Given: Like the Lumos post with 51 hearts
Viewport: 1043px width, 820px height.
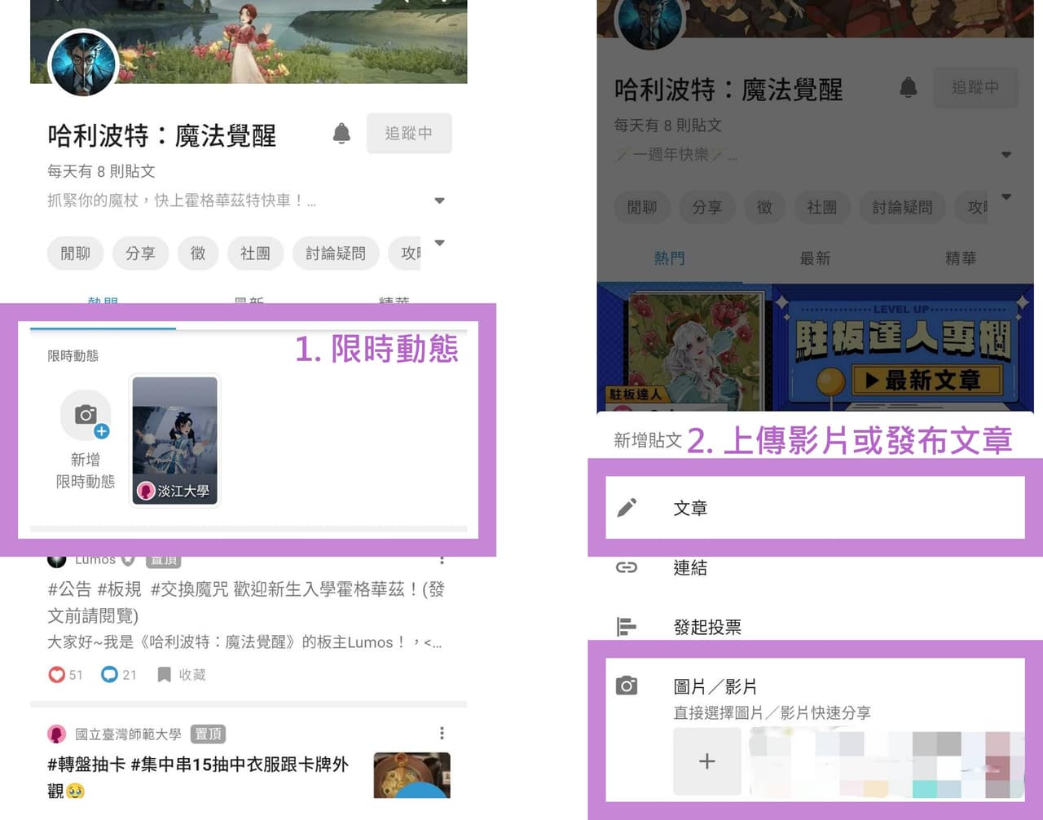Looking at the screenshot, I should [56, 675].
